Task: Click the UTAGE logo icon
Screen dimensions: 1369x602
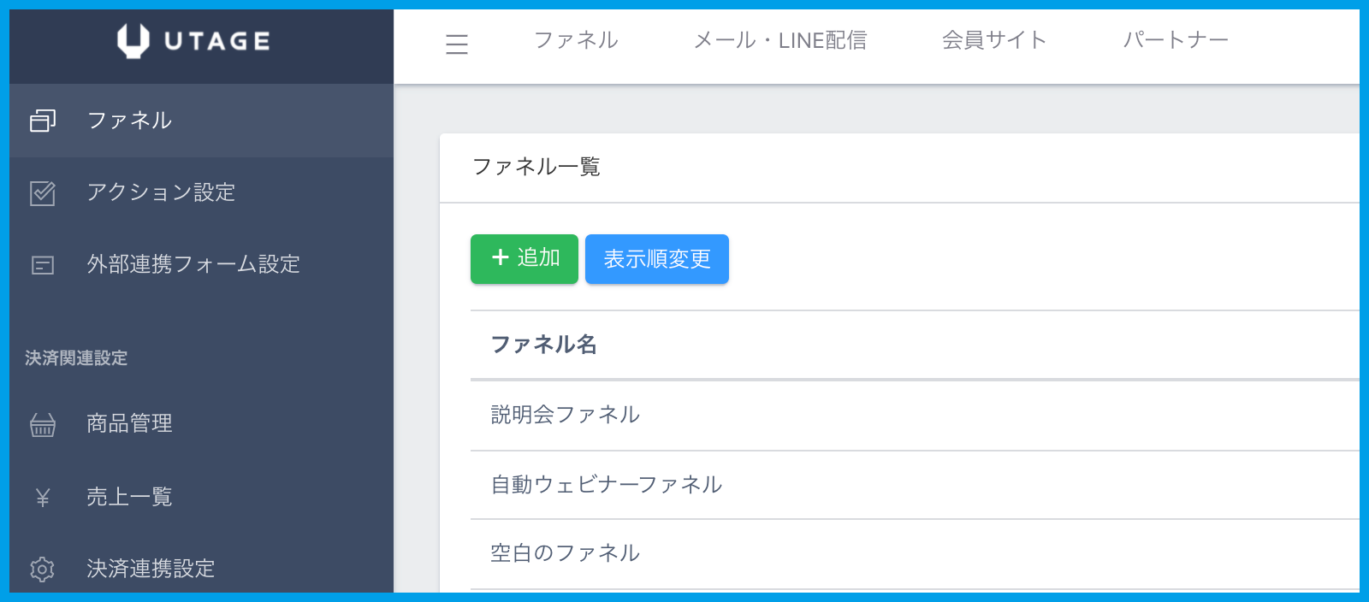Action: point(133,41)
